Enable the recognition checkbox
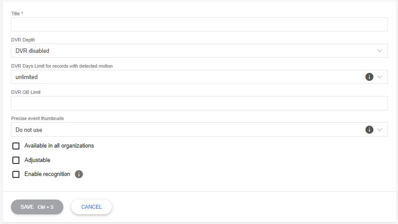The image size is (398, 224). pyautogui.click(x=16, y=174)
